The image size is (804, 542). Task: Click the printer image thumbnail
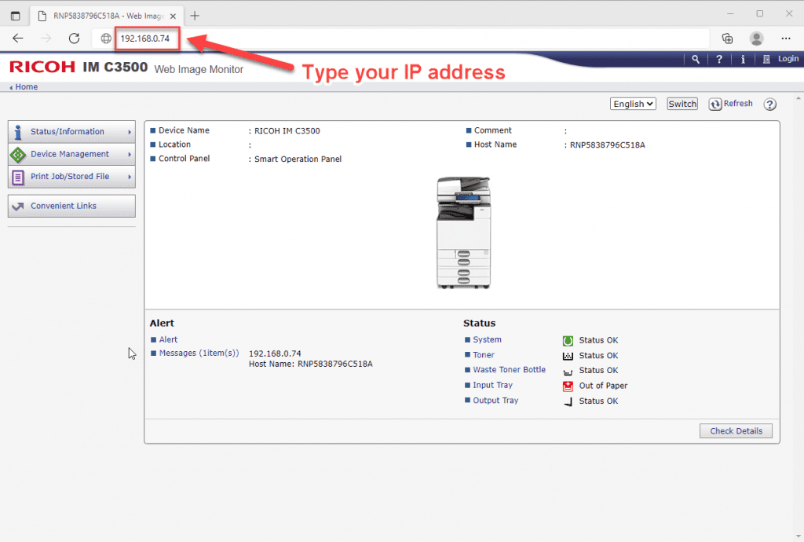pos(463,233)
